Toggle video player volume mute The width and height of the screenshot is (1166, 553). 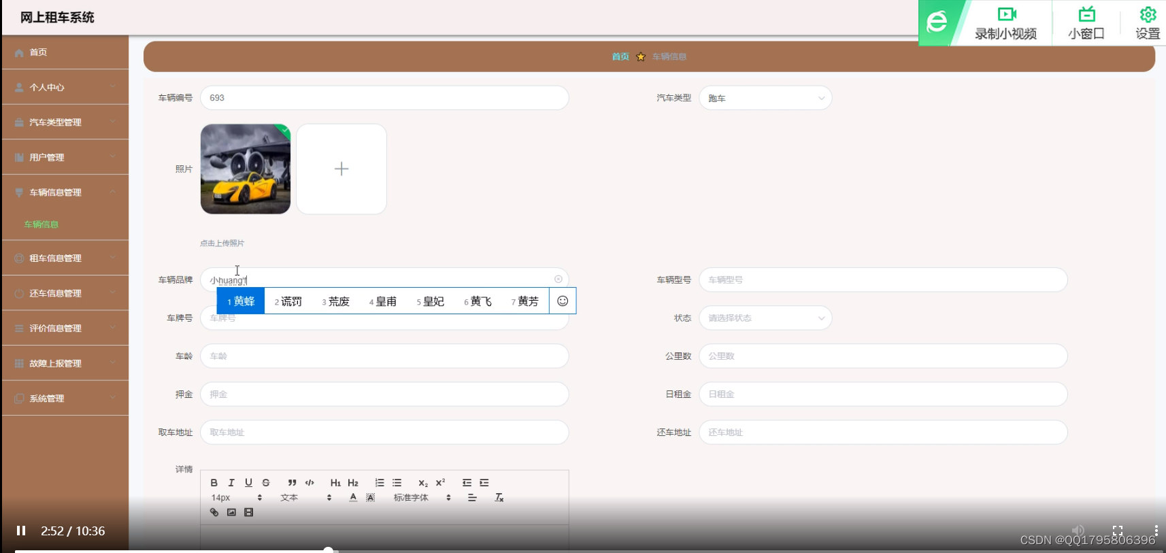pyautogui.click(x=1078, y=531)
